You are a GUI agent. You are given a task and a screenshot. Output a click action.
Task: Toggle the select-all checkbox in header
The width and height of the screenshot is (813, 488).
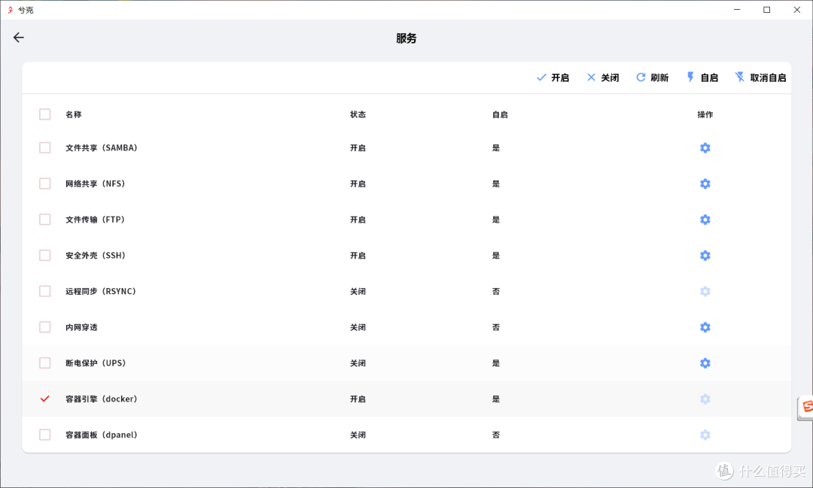point(45,114)
